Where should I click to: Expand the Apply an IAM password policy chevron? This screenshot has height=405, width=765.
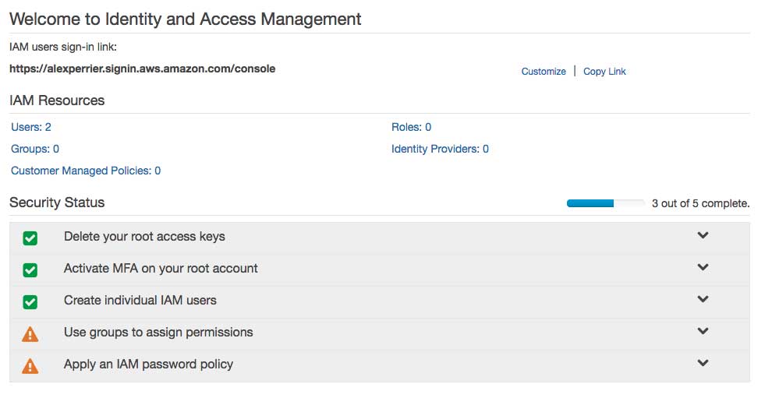[x=703, y=363]
